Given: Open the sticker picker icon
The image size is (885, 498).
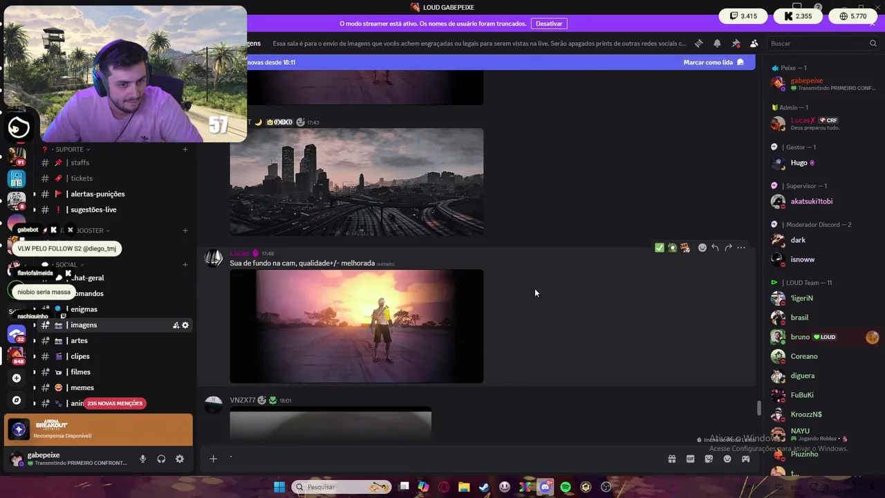Looking at the screenshot, I should click(709, 459).
